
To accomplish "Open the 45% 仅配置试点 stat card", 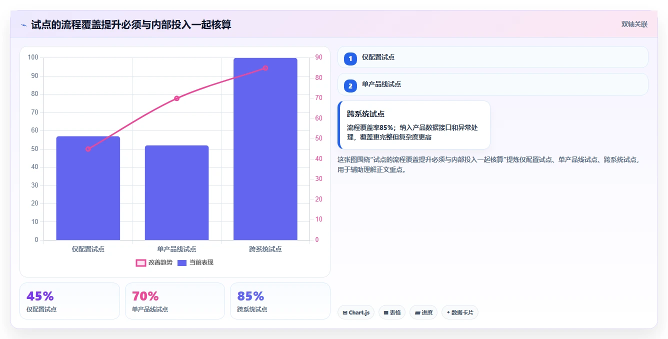I will [69, 301].
